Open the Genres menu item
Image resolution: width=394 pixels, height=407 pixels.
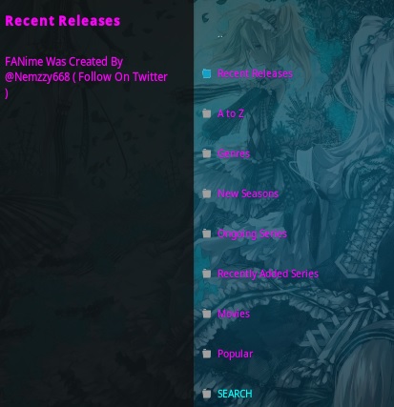[x=234, y=153]
